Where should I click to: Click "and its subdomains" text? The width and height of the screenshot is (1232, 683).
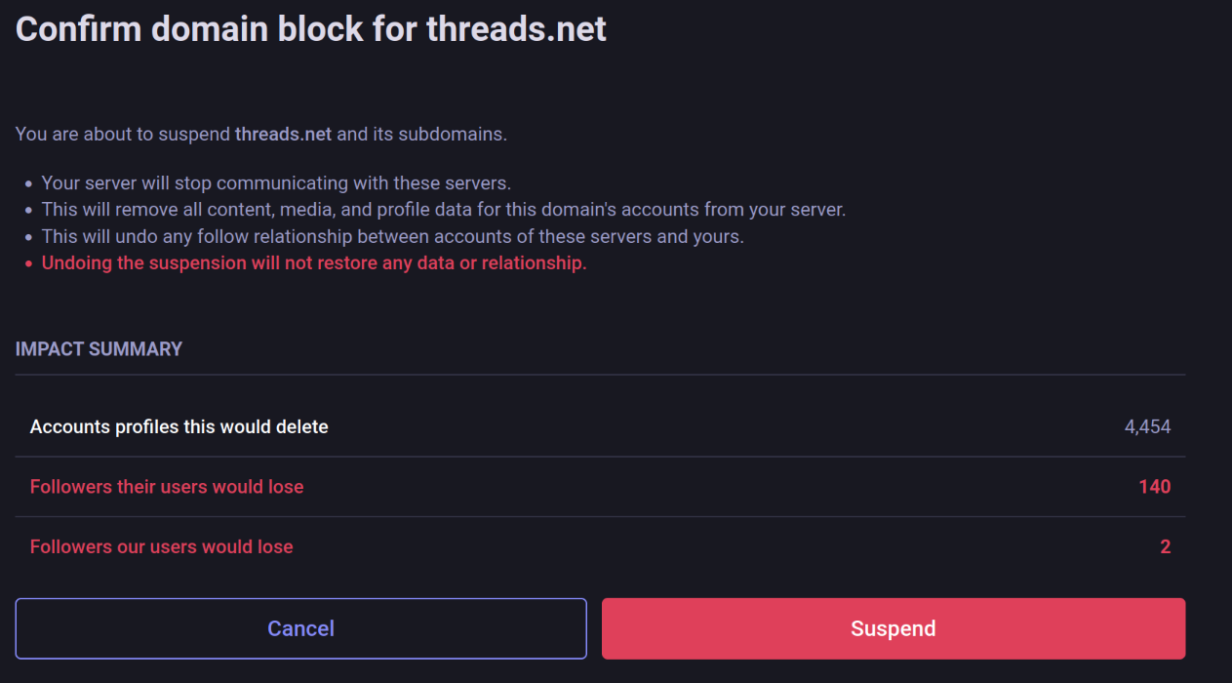point(421,134)
